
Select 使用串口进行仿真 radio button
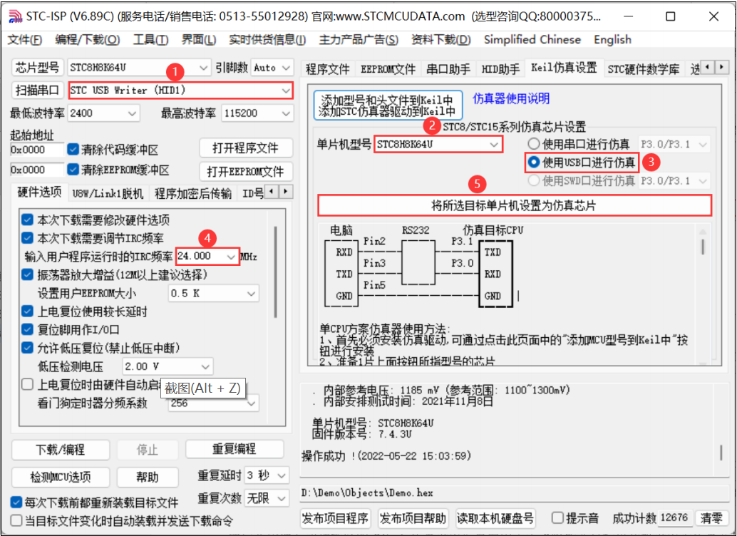[x=533, y=144]
